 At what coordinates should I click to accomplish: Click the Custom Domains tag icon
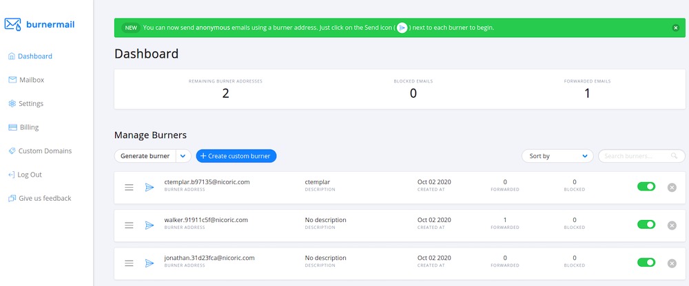[x=12, y=151]
